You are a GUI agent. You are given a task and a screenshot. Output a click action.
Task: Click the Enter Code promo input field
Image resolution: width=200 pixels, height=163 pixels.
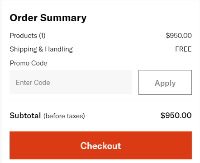(71, 82)
